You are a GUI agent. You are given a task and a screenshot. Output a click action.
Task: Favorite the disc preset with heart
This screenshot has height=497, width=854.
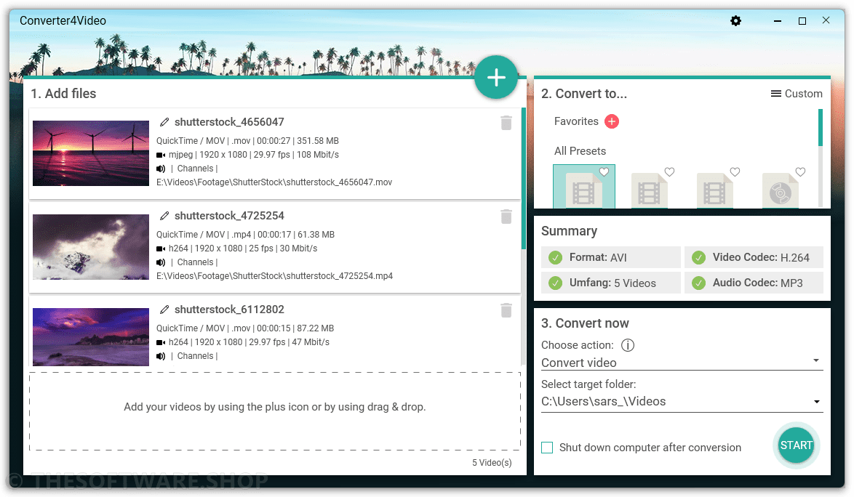800,171
